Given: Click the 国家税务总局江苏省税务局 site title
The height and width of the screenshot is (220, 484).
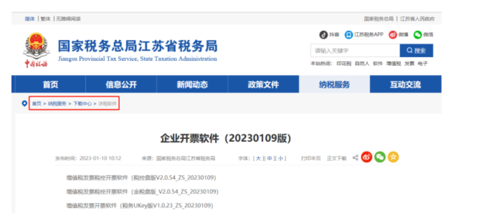Looking at the screenshot, I should pyautogui.click(x=138, y=46).
